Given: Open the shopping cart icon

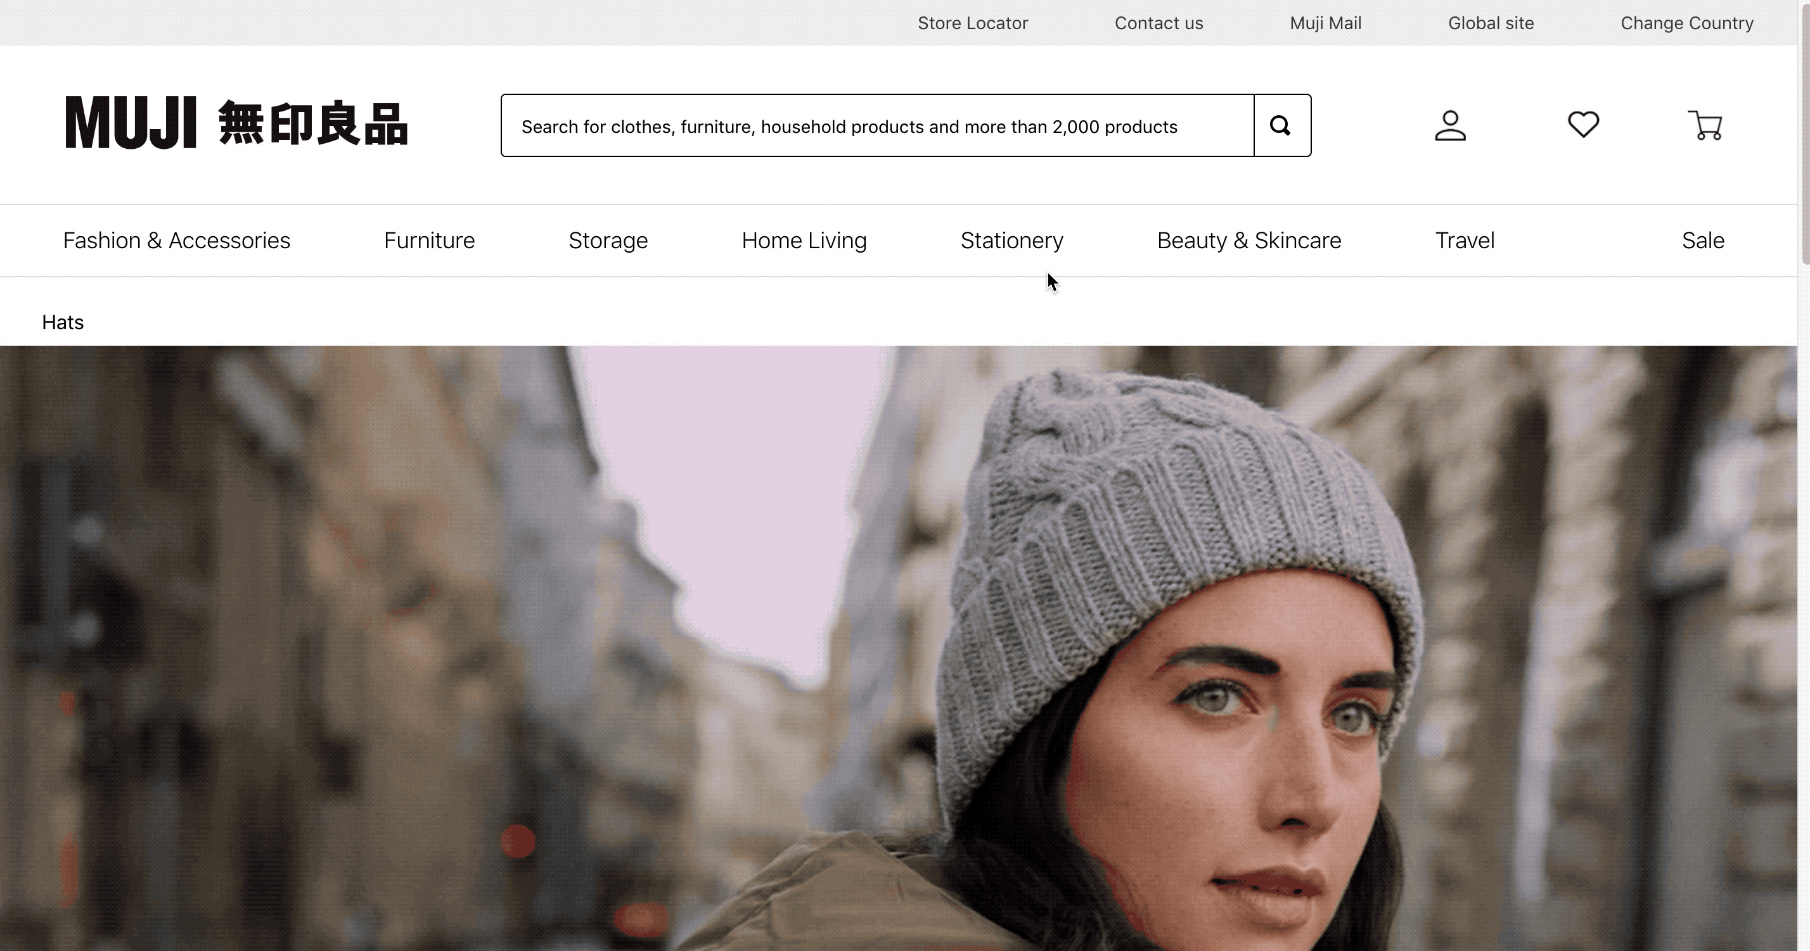Looking at the screenshot, I should [x=1705, y=125].
